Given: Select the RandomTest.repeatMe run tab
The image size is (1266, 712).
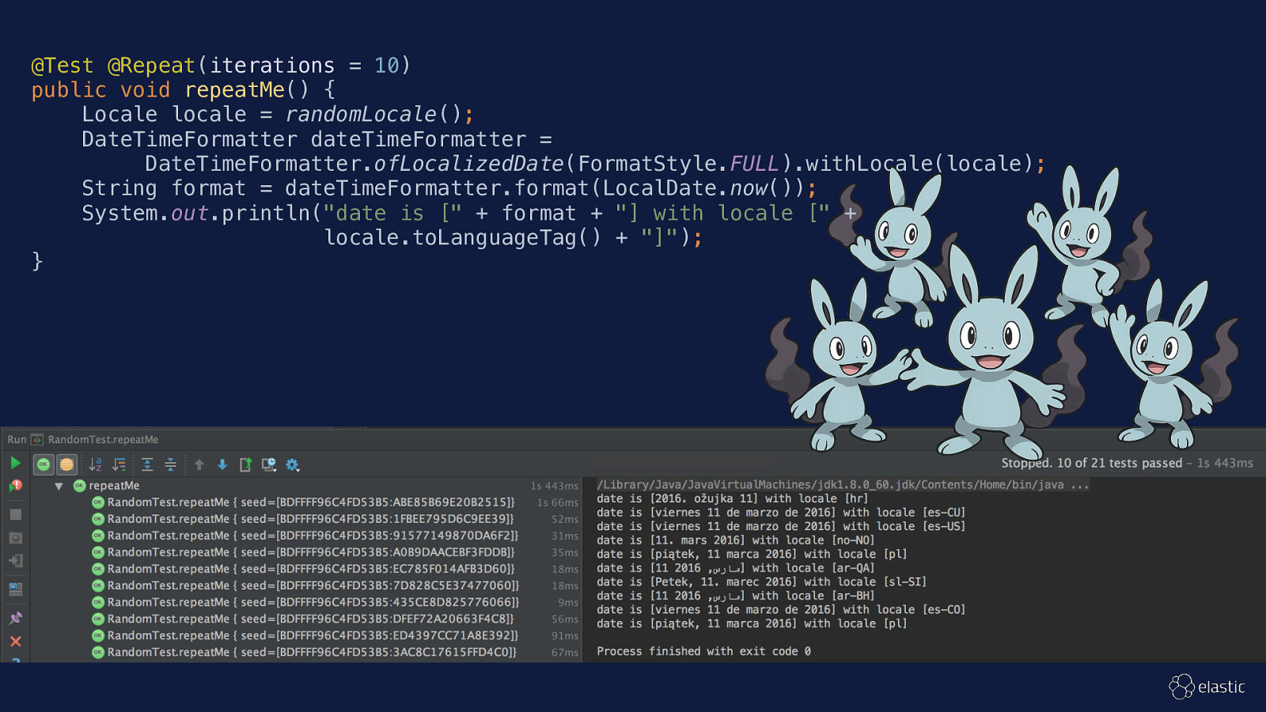Looking at the screenshot, I should pyautogui.click(x=102, y=440).
